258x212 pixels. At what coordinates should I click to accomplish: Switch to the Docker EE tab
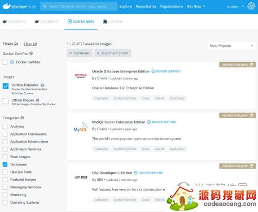click(14, 21)
